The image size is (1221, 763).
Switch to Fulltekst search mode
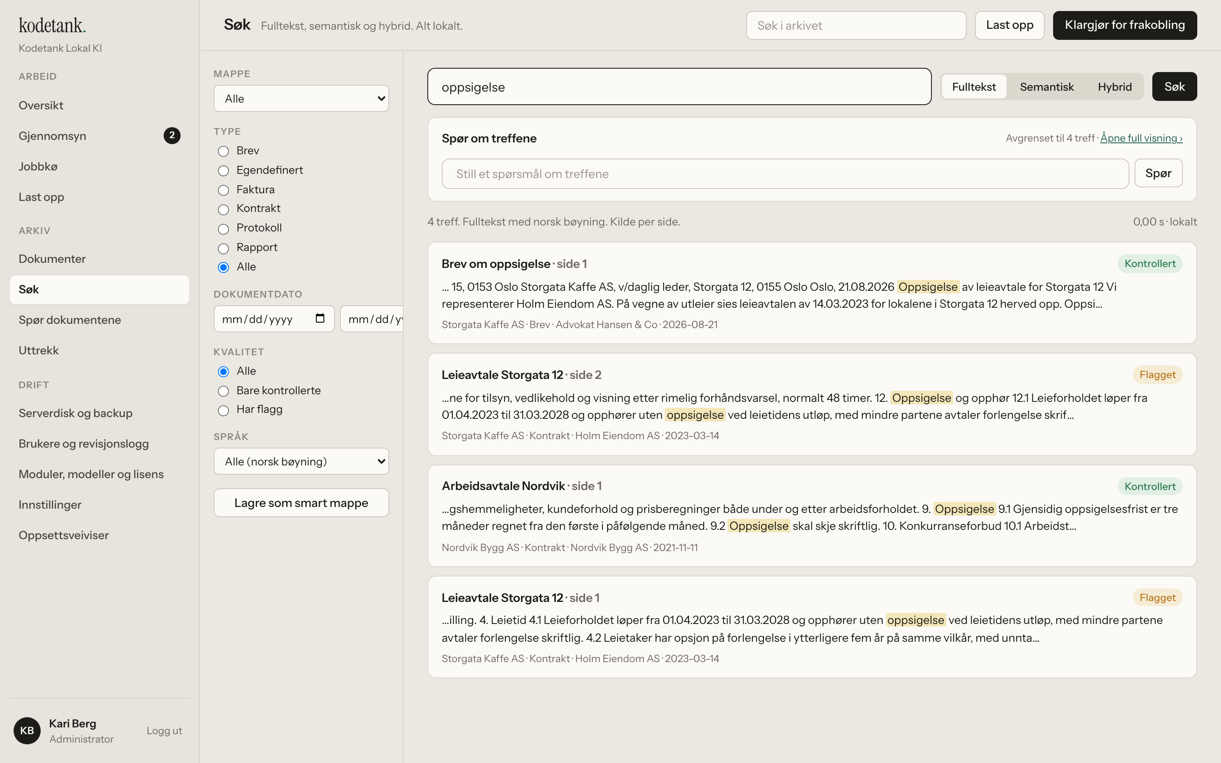coord(974,87)
